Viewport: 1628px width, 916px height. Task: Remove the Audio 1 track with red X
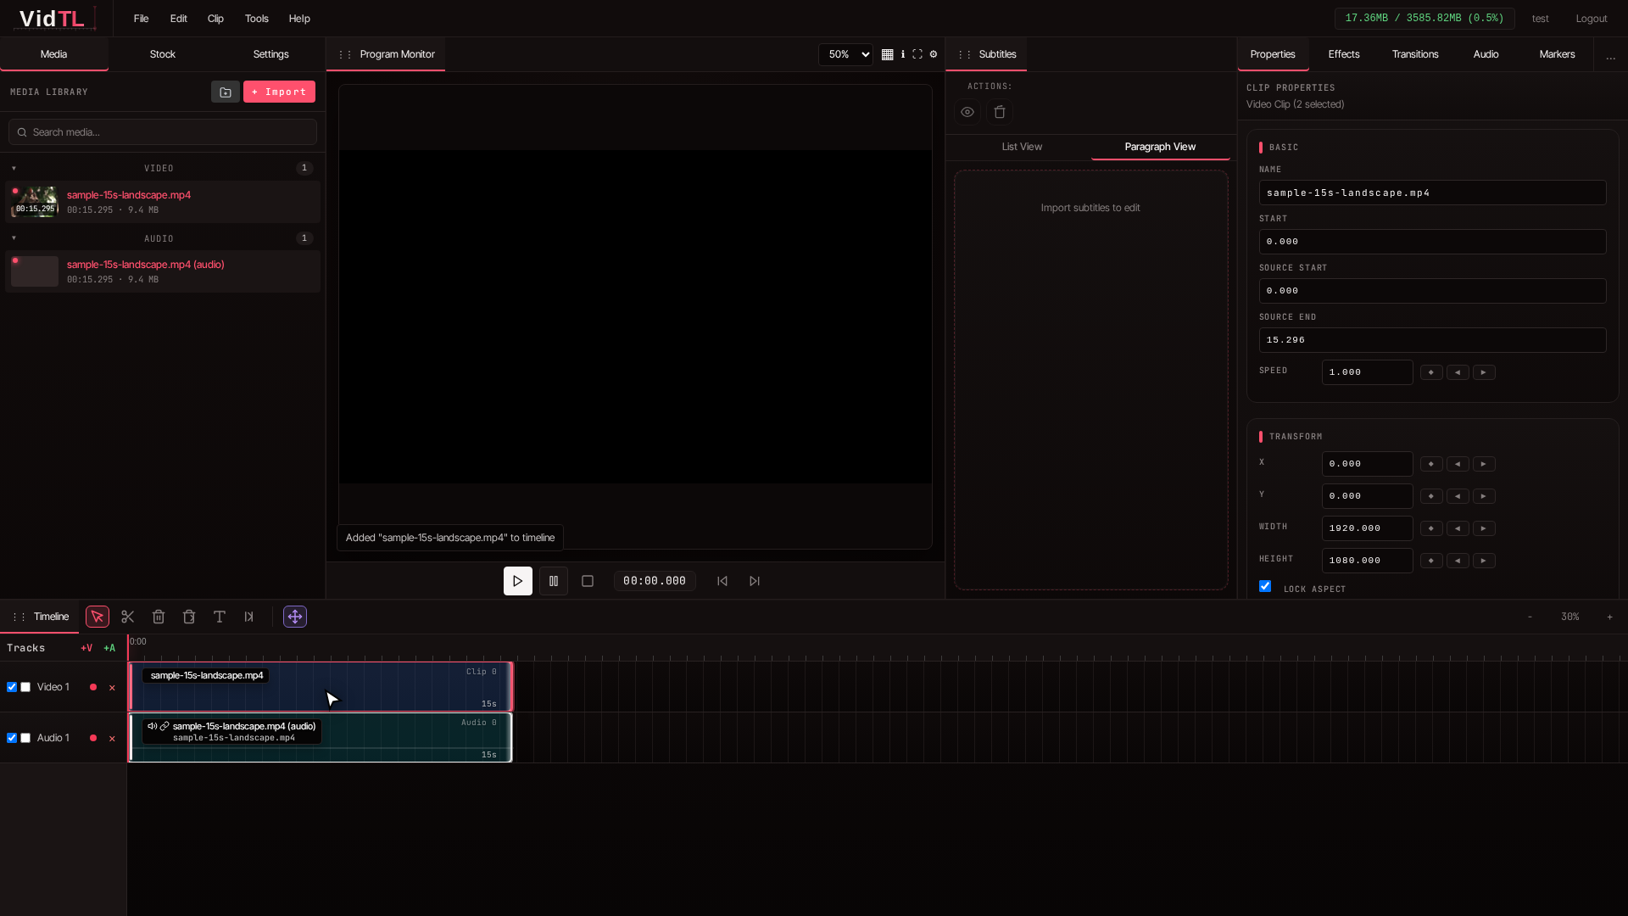point(112,739)
